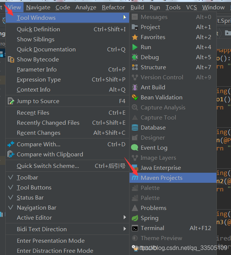This screenshot has height=255, width=231.
Task: Click the green Run triangle icon
Action: [135, 47]
